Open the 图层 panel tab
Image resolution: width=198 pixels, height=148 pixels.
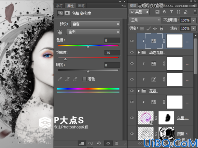click(x=133, y=6)
